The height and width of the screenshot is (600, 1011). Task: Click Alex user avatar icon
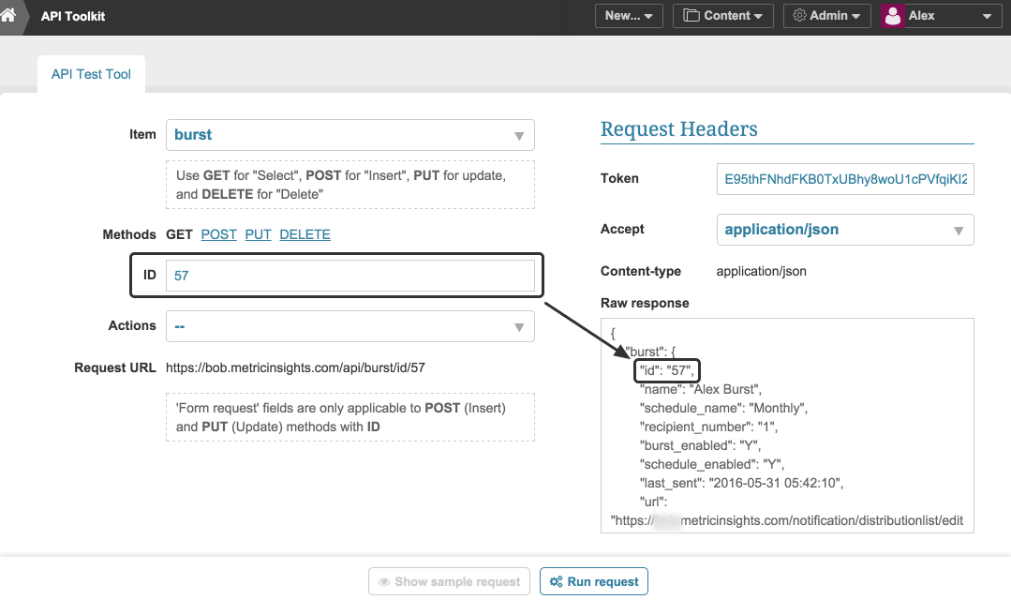893,16
